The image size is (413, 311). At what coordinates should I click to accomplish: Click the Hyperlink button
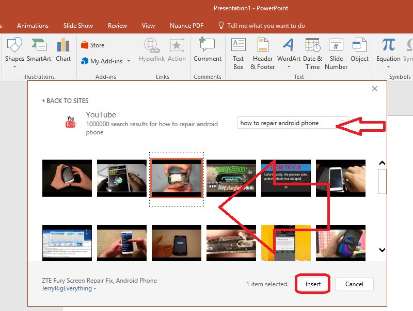point(151,49)
